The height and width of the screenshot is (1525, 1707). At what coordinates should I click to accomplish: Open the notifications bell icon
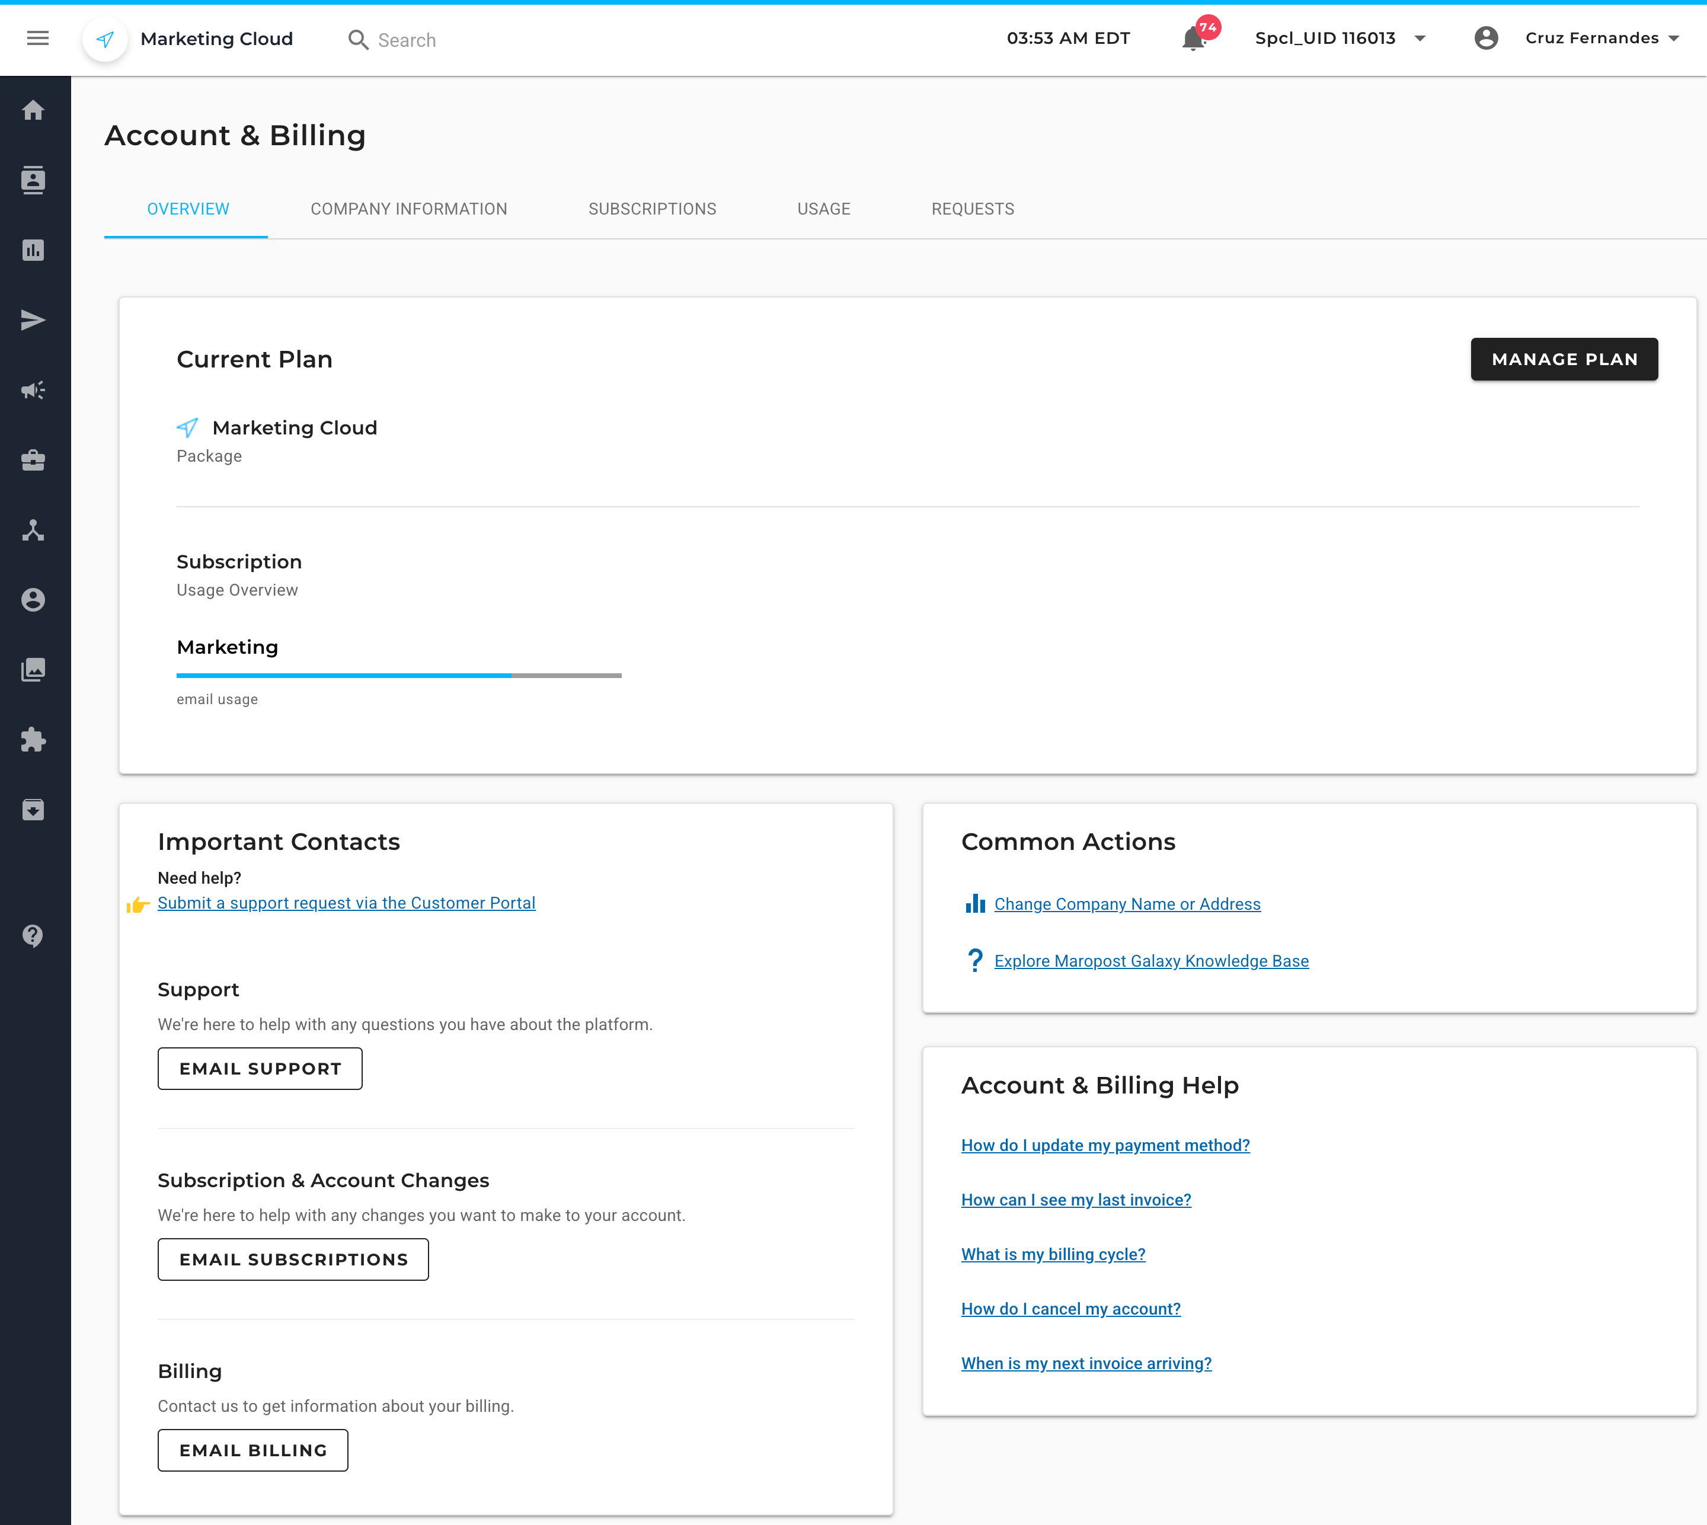click(x=1193, y=39)
